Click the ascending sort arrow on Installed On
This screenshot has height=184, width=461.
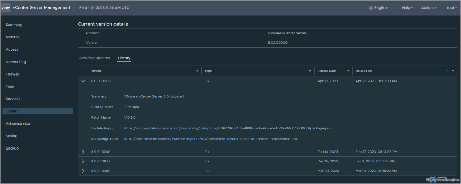(x=446, y=71)
